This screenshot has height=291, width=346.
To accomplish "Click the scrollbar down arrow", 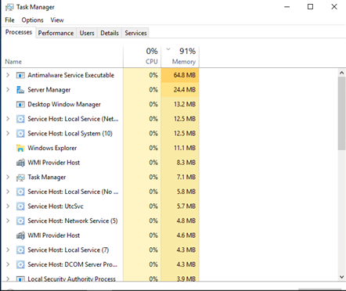I will (342, 277).
